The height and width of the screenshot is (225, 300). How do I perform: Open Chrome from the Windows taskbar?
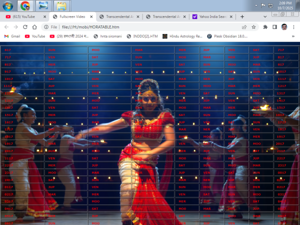pos(25,6)
